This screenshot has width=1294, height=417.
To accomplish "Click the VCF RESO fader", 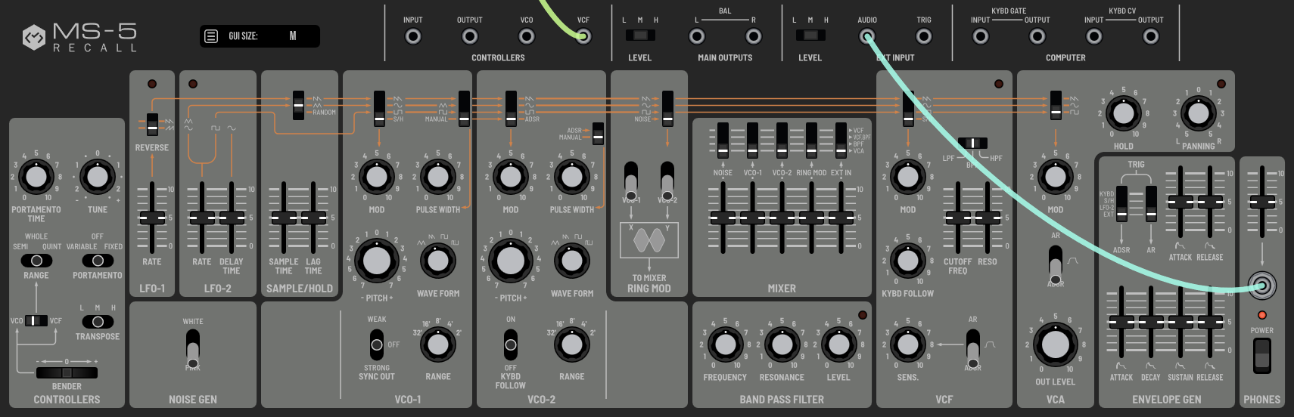I will click(x=988, y=218).
